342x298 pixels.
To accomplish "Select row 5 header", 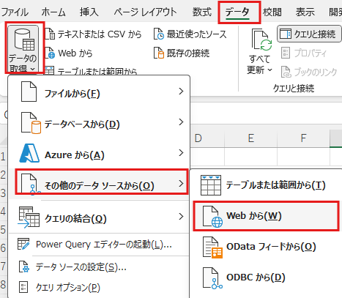I will pos(3,230).
